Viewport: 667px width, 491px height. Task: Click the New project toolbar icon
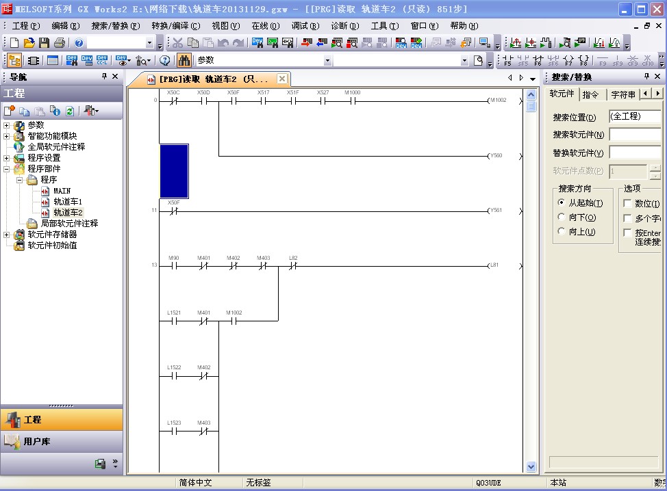pos(14,43)
